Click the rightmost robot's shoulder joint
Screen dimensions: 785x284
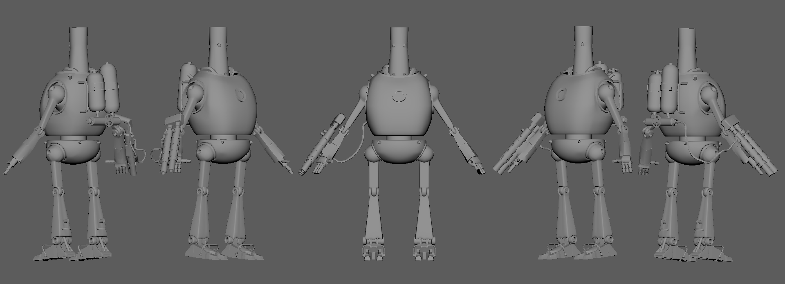tap(711, 96)
